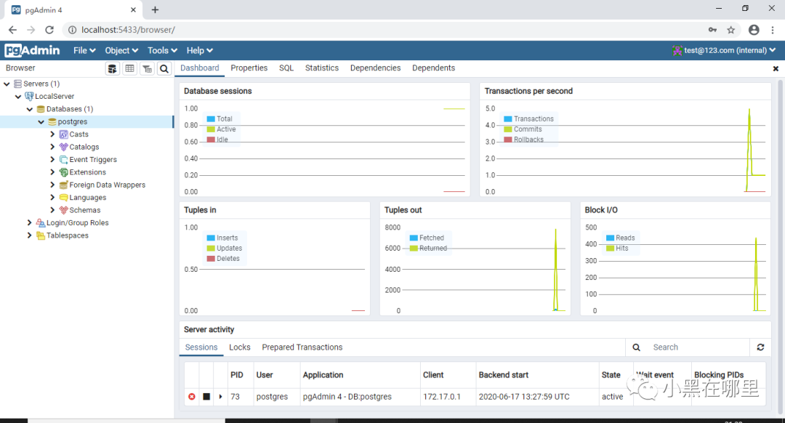Screen dimensions: 785x423
Task: Collapse the Servers tree node
Action: (x=7, y=84)
